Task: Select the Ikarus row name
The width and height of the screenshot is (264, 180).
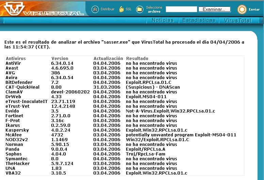Action: click(13, 125)
